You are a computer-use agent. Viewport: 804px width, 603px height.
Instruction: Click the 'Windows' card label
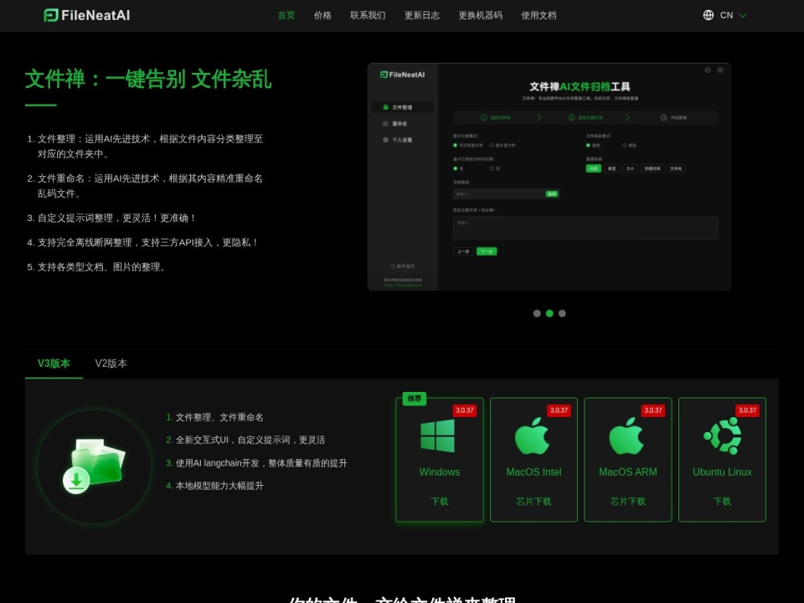click(440, 472)
